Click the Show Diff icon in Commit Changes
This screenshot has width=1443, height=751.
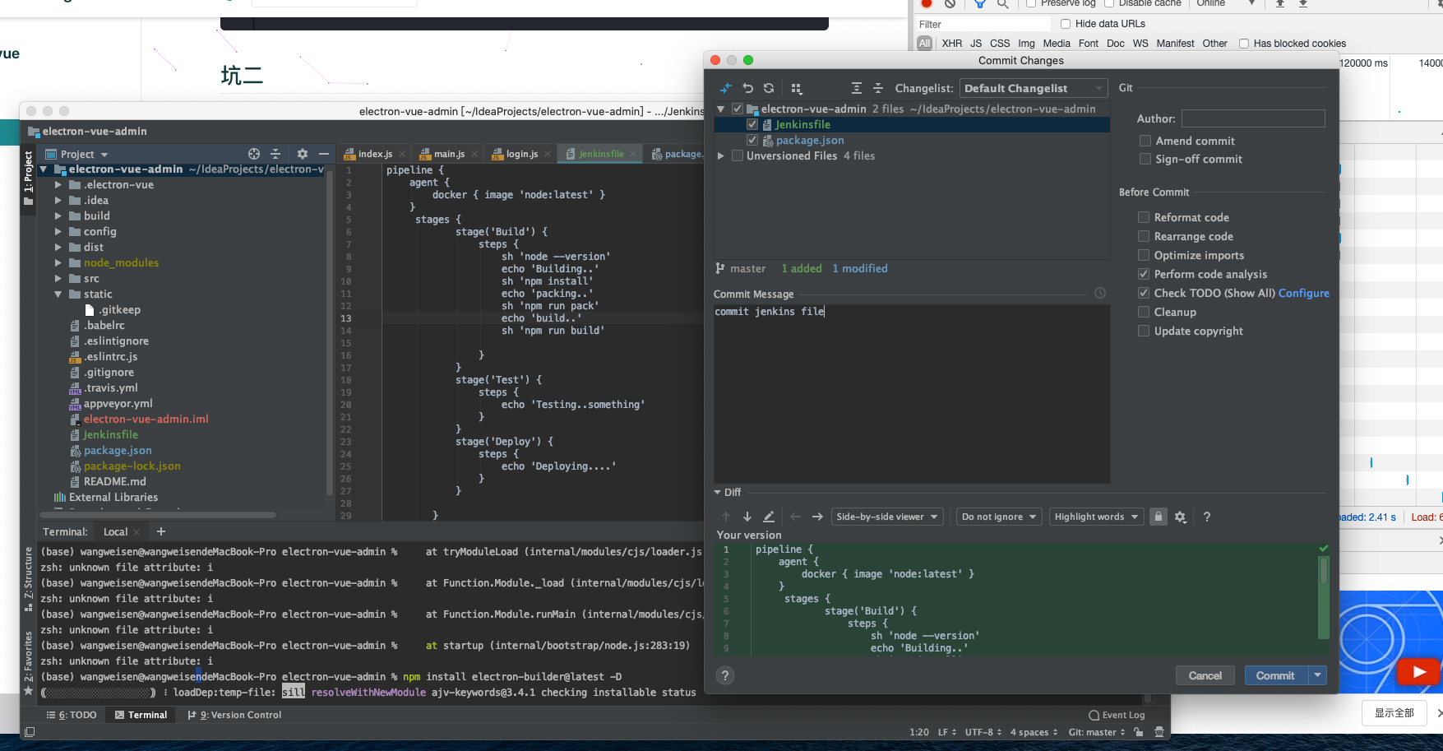(725, 88)
